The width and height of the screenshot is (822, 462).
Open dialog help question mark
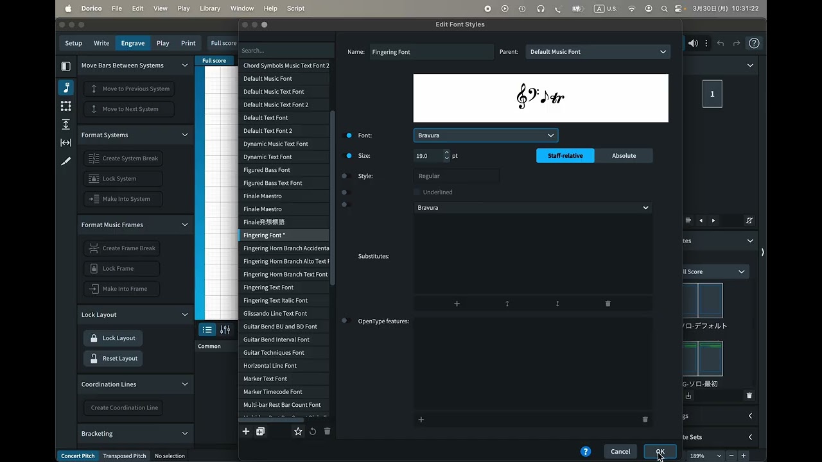(x=586, y=451)
